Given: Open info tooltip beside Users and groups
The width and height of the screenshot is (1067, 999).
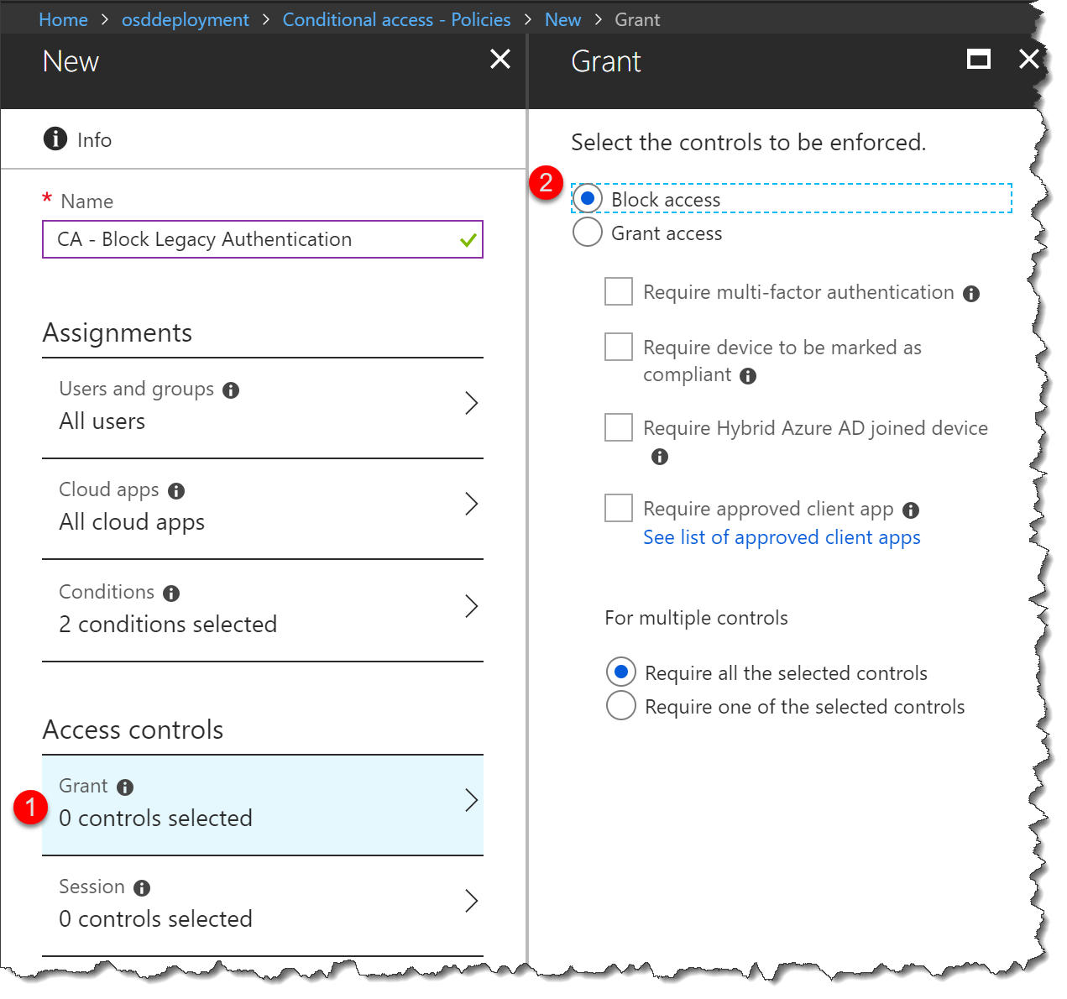Looking at the screenshot, I should click(x=232, y=389).
